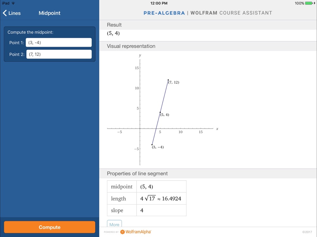Click the ©2017 copyright text
The width and height of the screenshot is (317, 237).
[307, 232]
